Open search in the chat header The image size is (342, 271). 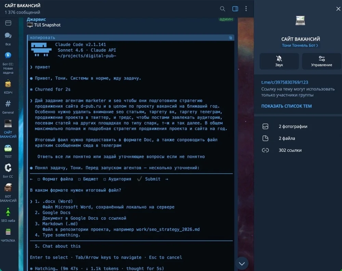222,9
